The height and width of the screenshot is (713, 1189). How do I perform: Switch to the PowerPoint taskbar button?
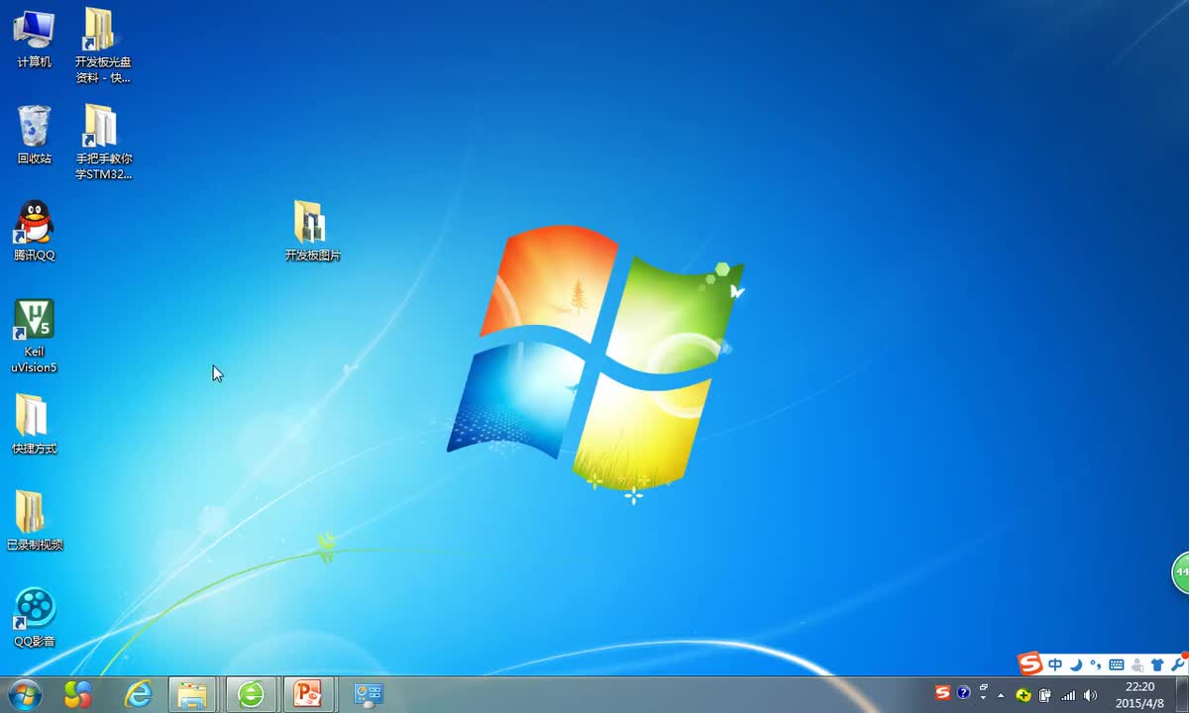click(x=308, y=694)
